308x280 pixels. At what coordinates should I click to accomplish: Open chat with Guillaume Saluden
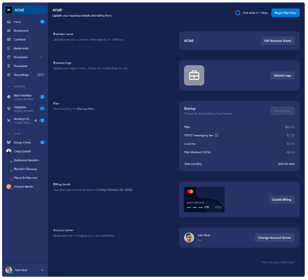pyautogui.click(x=25, y=160)
